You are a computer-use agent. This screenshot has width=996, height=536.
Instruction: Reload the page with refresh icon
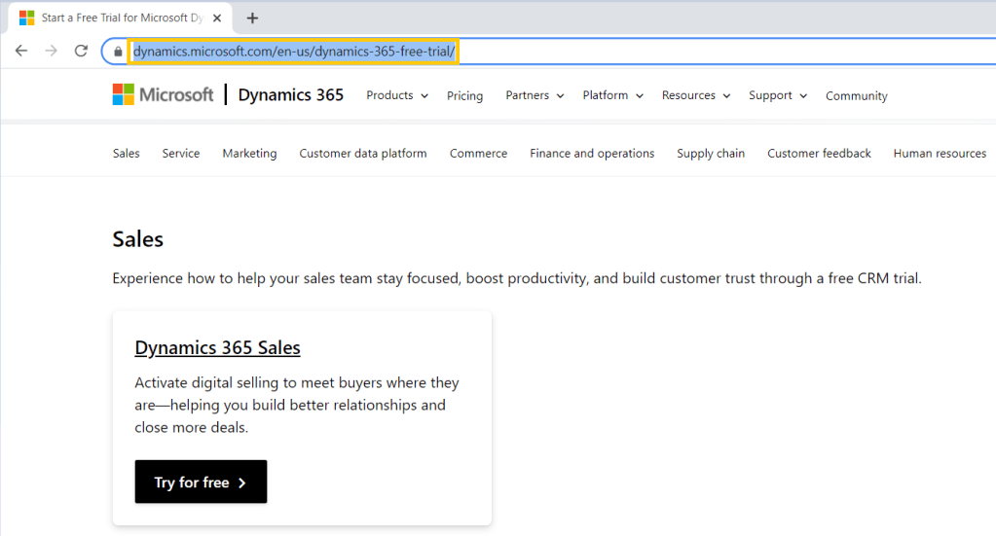(x=82, y=51)
